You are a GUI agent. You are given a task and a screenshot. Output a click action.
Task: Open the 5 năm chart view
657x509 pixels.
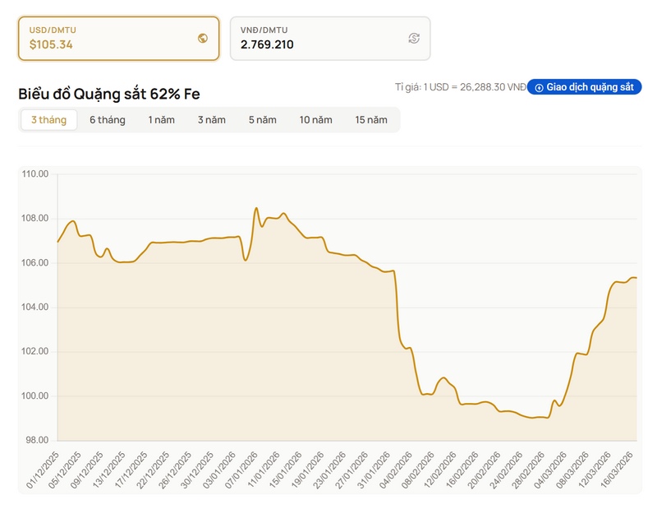263,120
